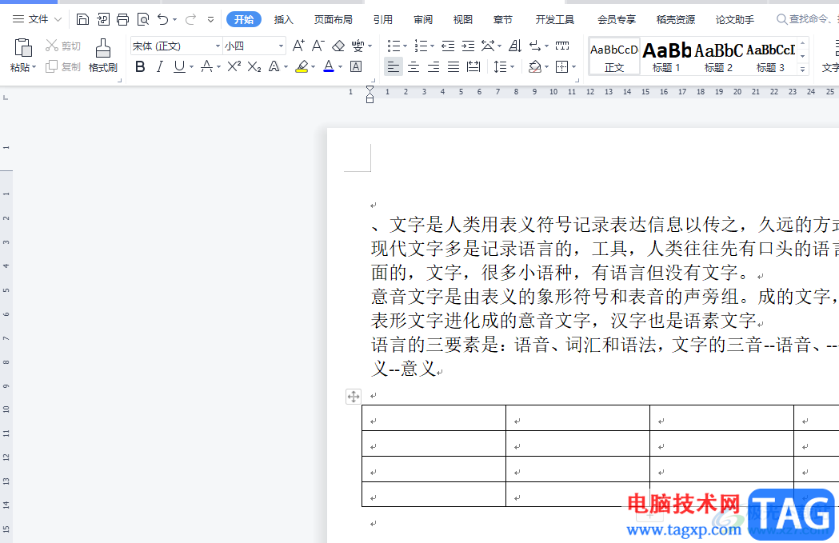Click the character border A icon

(356, 67)
